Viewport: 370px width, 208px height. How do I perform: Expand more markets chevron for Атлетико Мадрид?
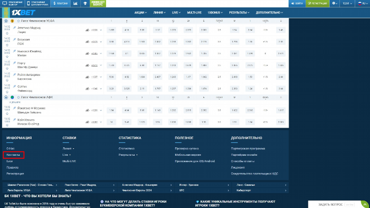[101, 30]
